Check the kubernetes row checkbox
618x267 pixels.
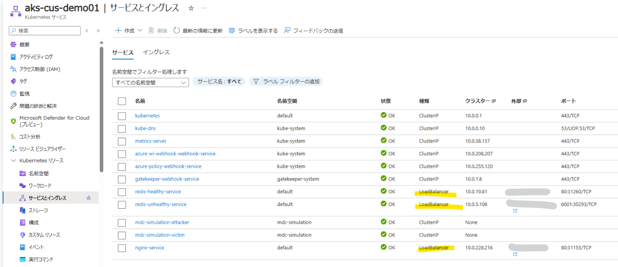coord(122,116)
